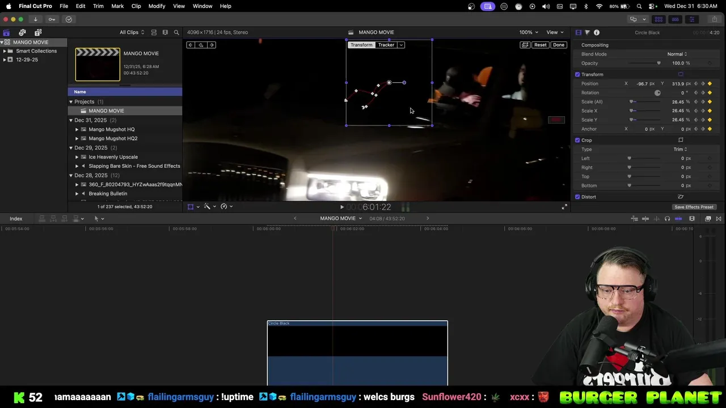
Task: Collapse the Dec 31, 2025 group
Action: 71,120
